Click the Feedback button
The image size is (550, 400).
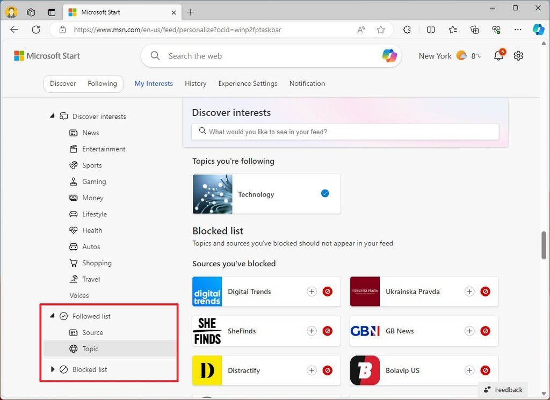[503, 389]
